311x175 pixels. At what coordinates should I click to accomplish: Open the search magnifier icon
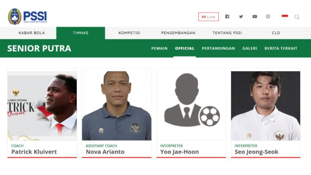coord(297,17)
